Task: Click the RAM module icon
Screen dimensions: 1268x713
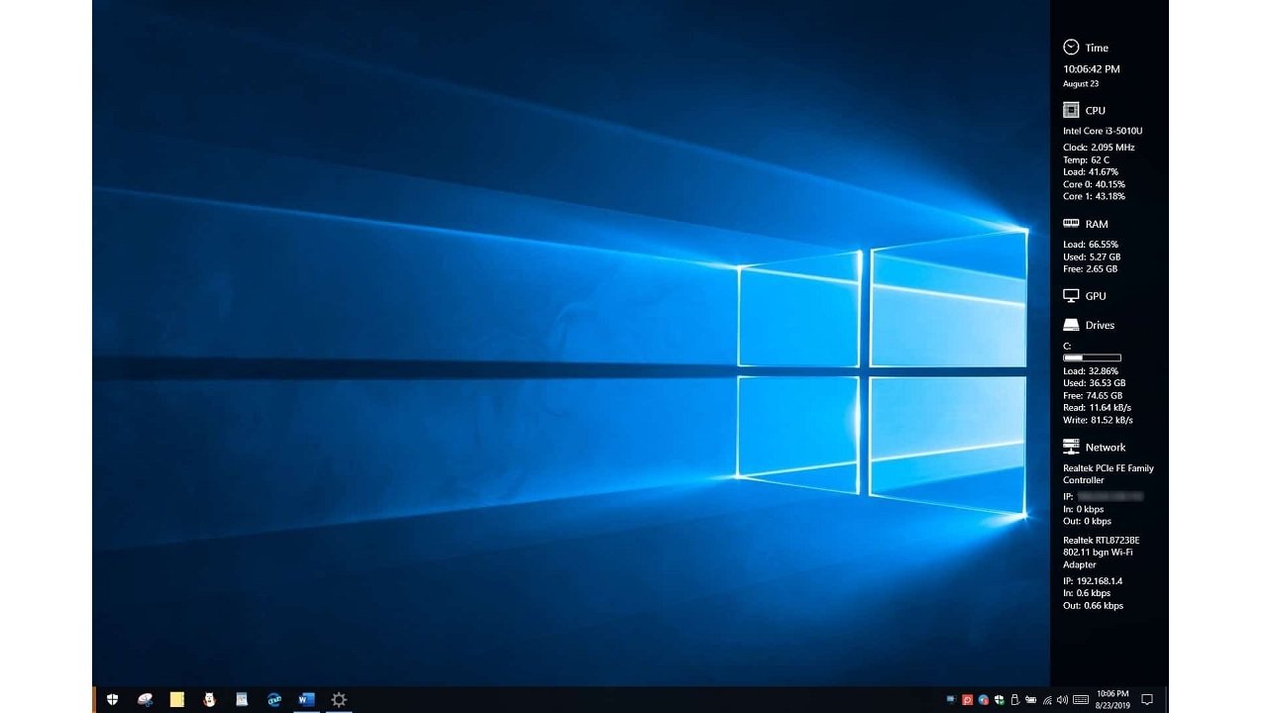Action: coord(1071,224)
